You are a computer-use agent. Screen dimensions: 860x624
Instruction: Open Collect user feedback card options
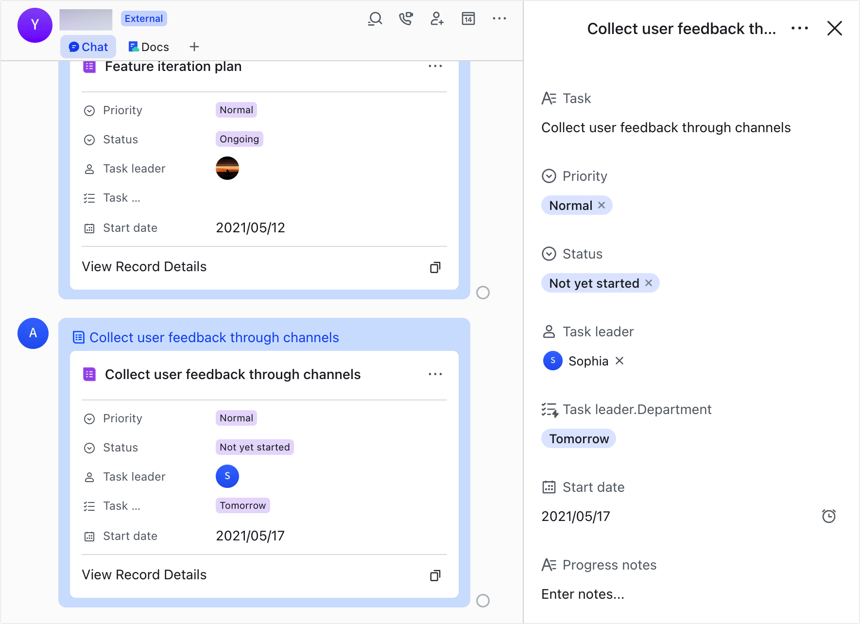(x=435, y=374)
